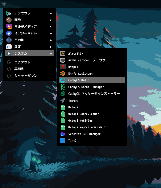
Task: Click the btop++ icon
Action: click(x=63, y=67)
